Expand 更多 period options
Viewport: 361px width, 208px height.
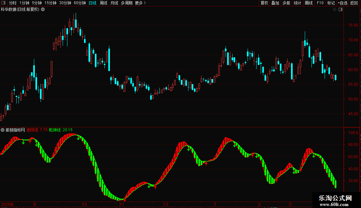pyautogui.click(x=141, y=3)
